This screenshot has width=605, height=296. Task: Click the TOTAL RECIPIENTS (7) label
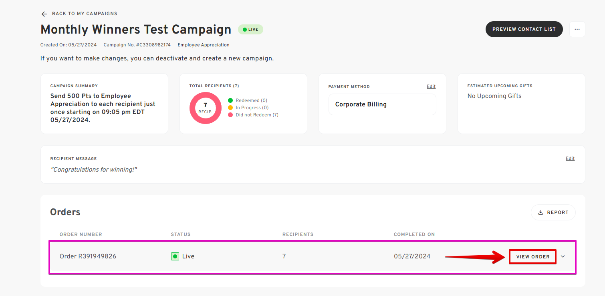point(214,86)
